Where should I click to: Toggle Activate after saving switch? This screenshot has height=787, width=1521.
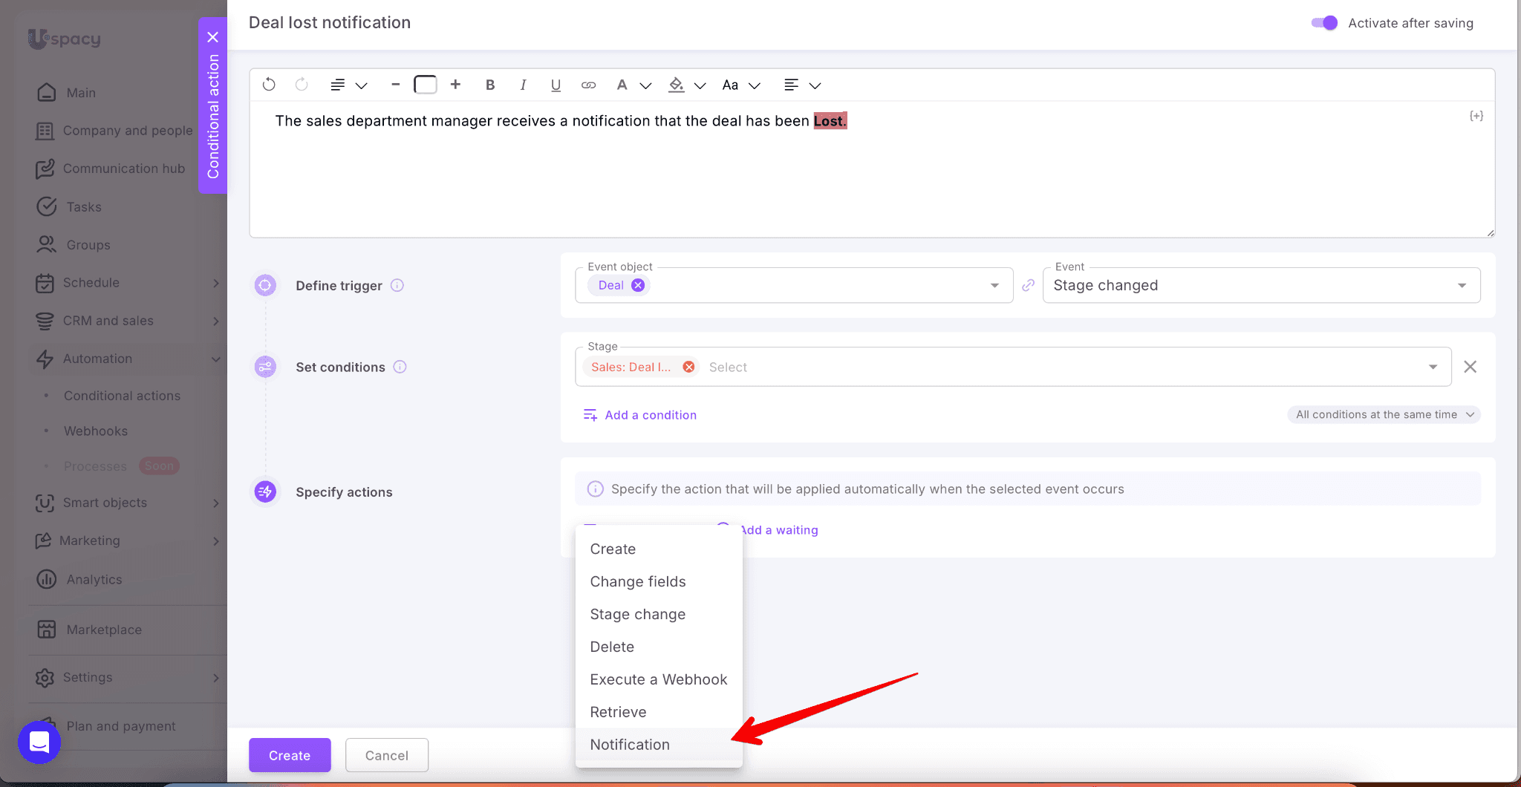click(1323, 23)
